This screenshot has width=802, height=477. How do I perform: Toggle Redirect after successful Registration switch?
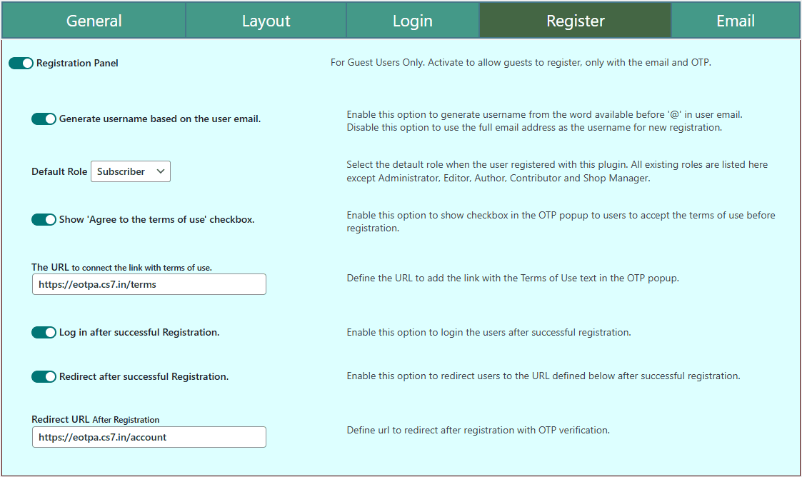pyautogui.click(x=44, y=377)
